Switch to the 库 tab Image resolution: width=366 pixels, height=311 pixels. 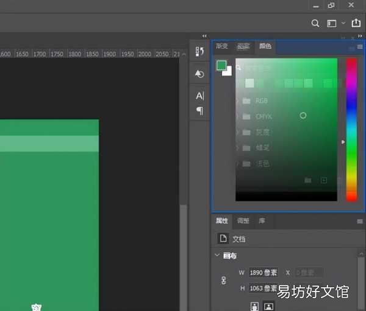coord(262,220)
